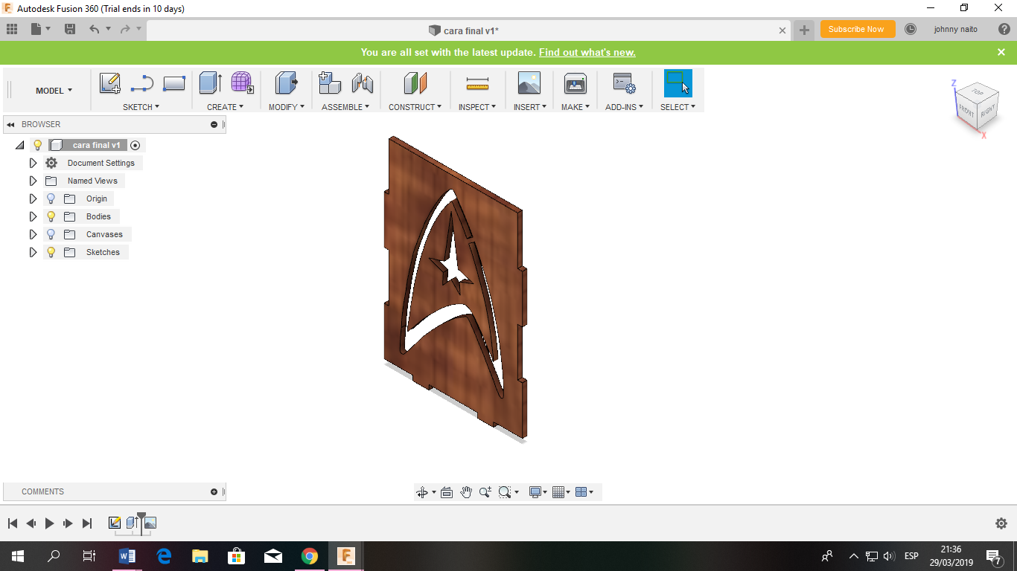Viewport: 1017px width, 571px height.
Task: Click the Undo arrow
Action: [94, 29]
